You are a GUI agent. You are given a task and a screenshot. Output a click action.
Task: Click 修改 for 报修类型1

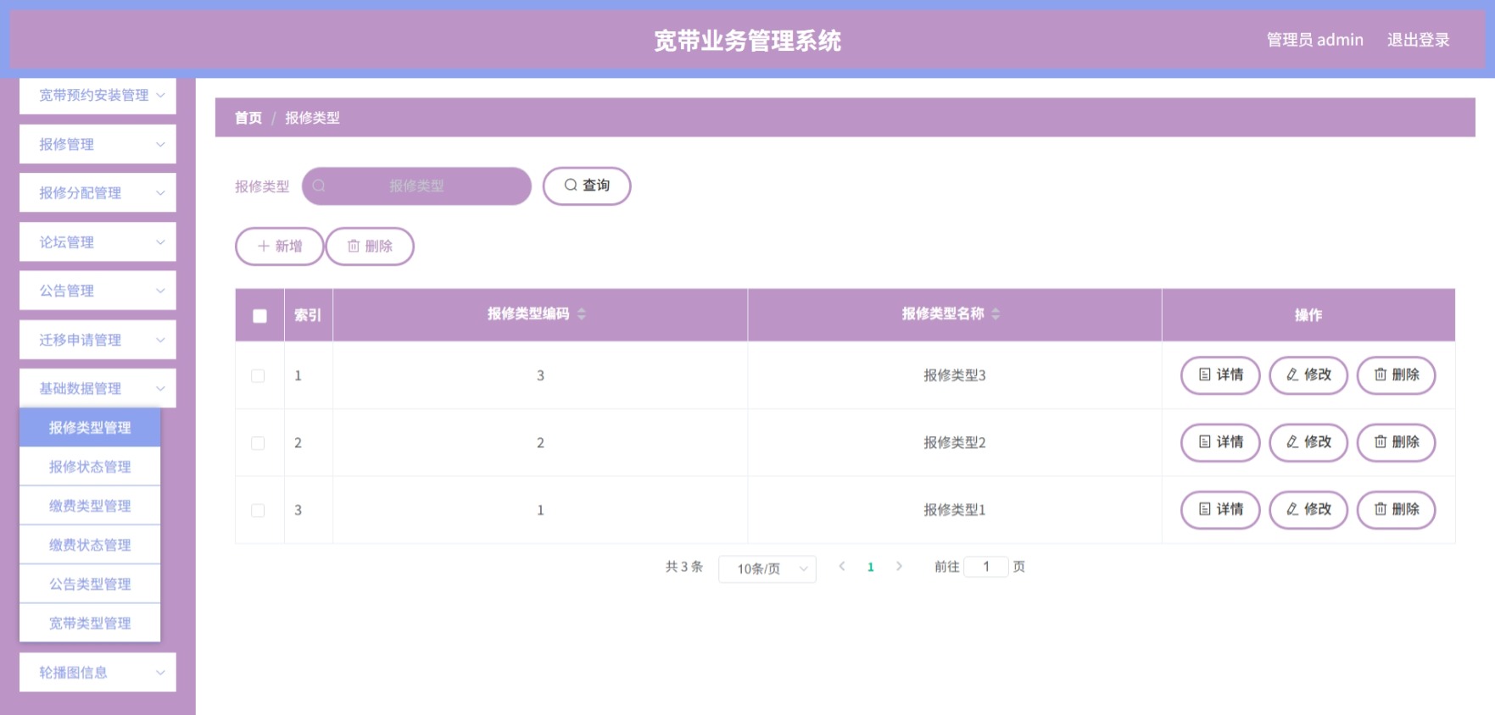[1308, 510]
